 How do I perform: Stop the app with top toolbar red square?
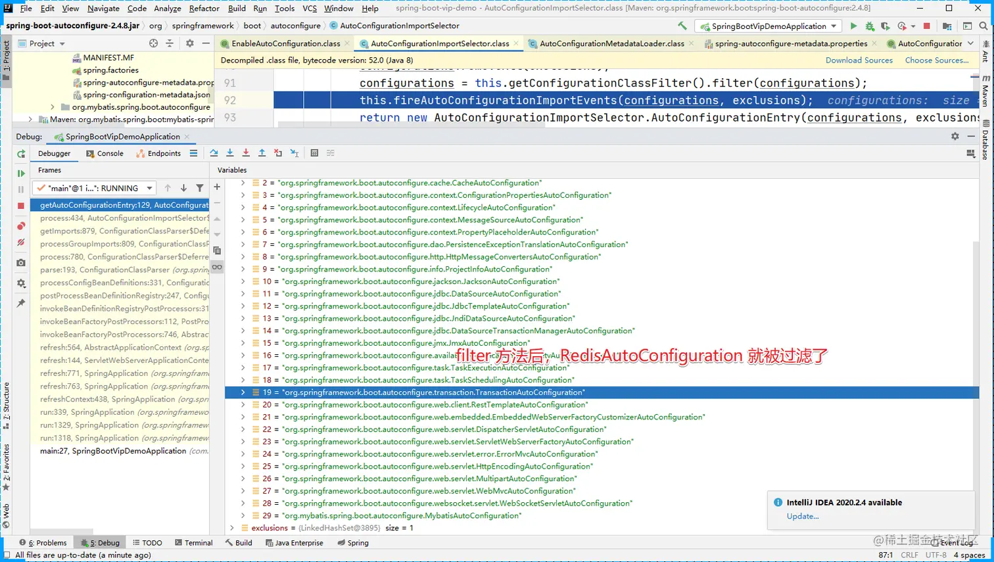pos(927,26)
